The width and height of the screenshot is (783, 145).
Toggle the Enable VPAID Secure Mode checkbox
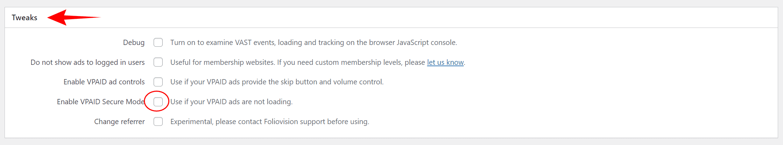158,102
